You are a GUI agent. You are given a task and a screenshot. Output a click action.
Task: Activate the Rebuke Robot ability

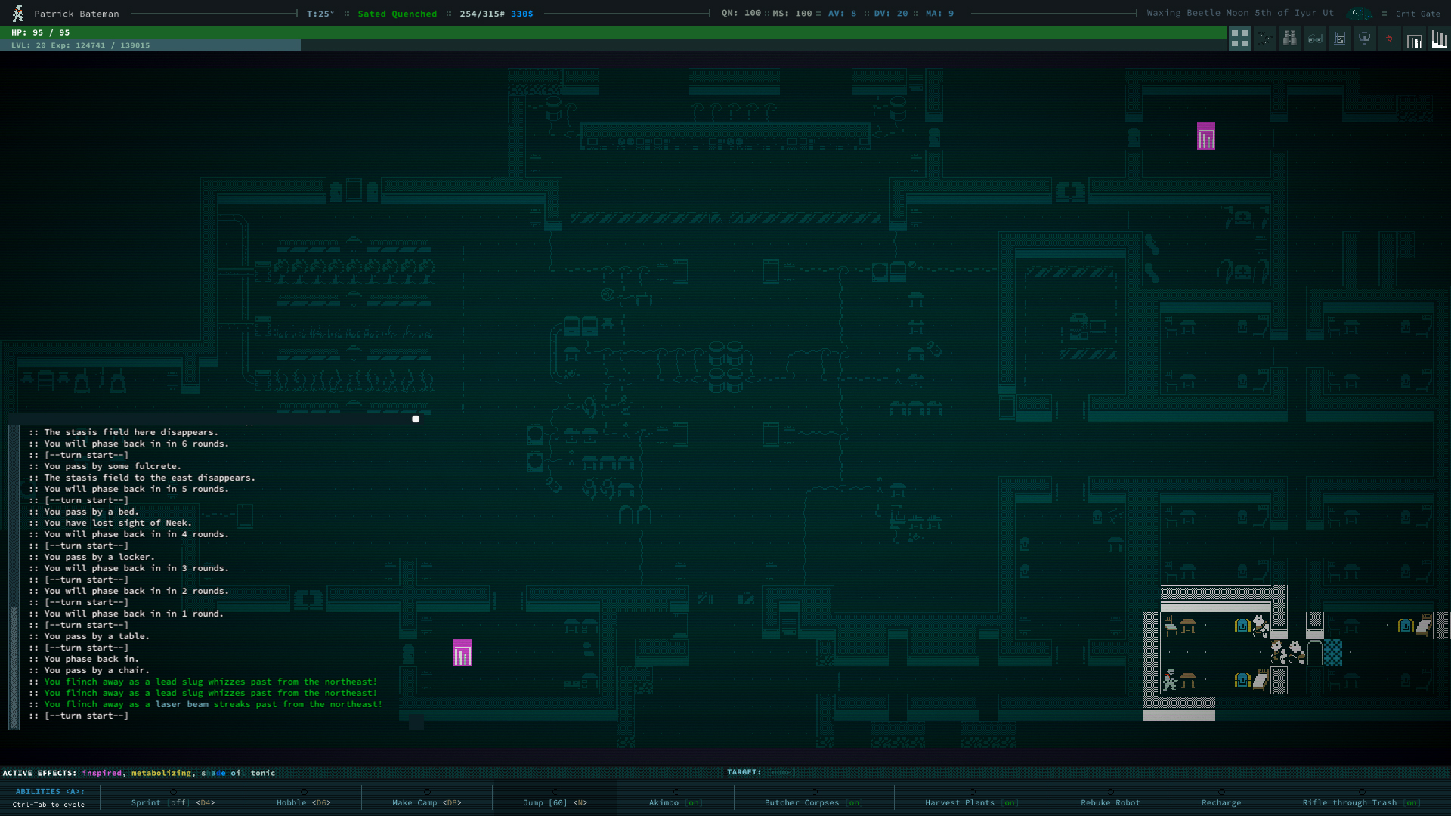click(1109, 802)
